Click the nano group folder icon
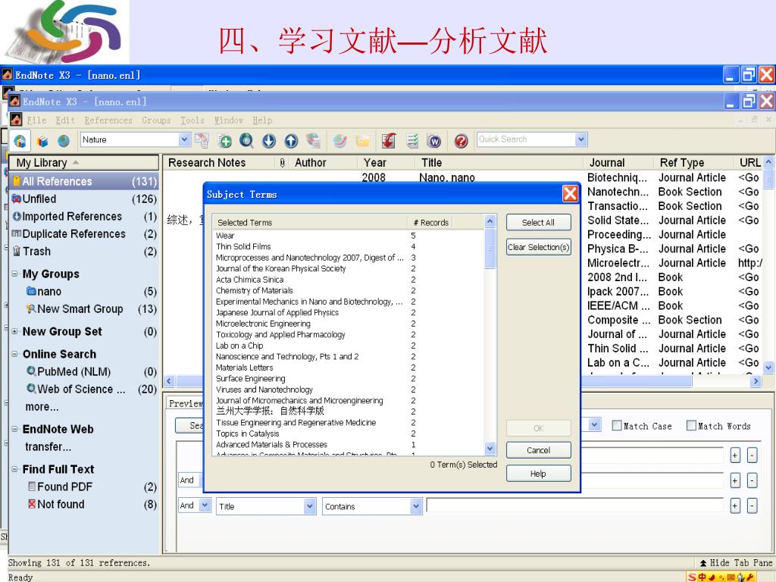Viewport: 776px width, 582px height. click(x=32, y=291)
